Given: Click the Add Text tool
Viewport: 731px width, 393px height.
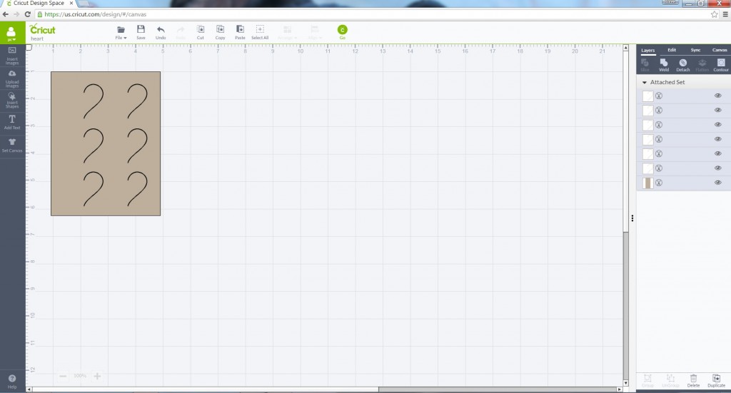Looking at the screenshot, I should 12,122.
